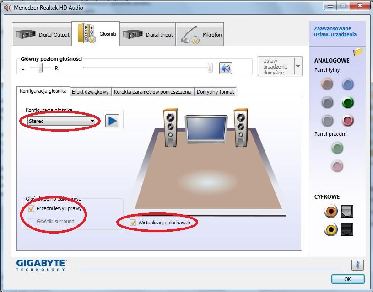373x292 pixels.
Task: Select the Efekt dźwiękowy tab
Action: click(x=91, y=92)
